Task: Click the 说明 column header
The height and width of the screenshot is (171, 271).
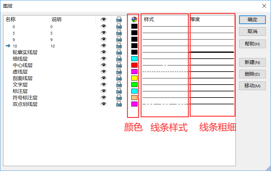Action: pyautogui.click(x=57, y=19)
